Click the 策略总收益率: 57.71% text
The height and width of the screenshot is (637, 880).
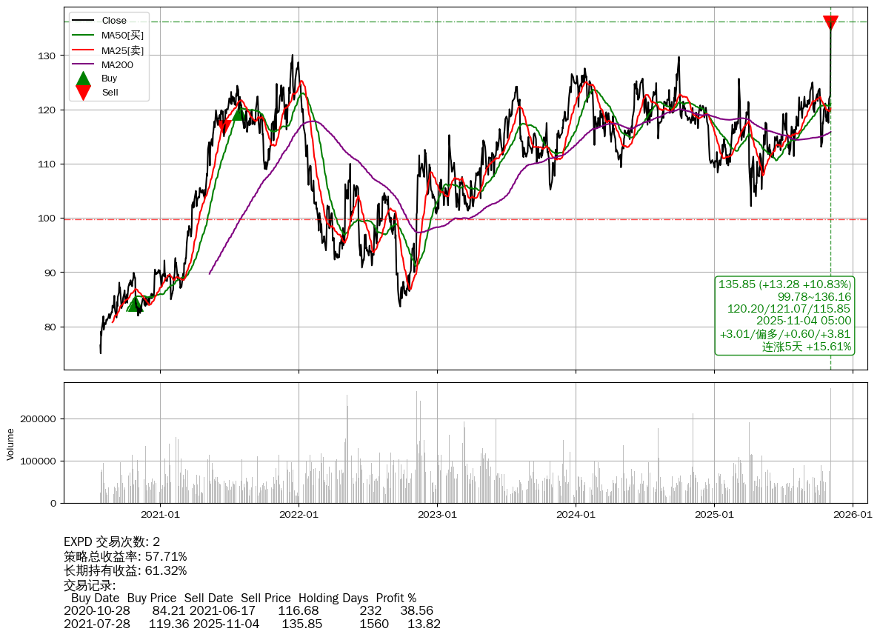(x=125, y=556)
